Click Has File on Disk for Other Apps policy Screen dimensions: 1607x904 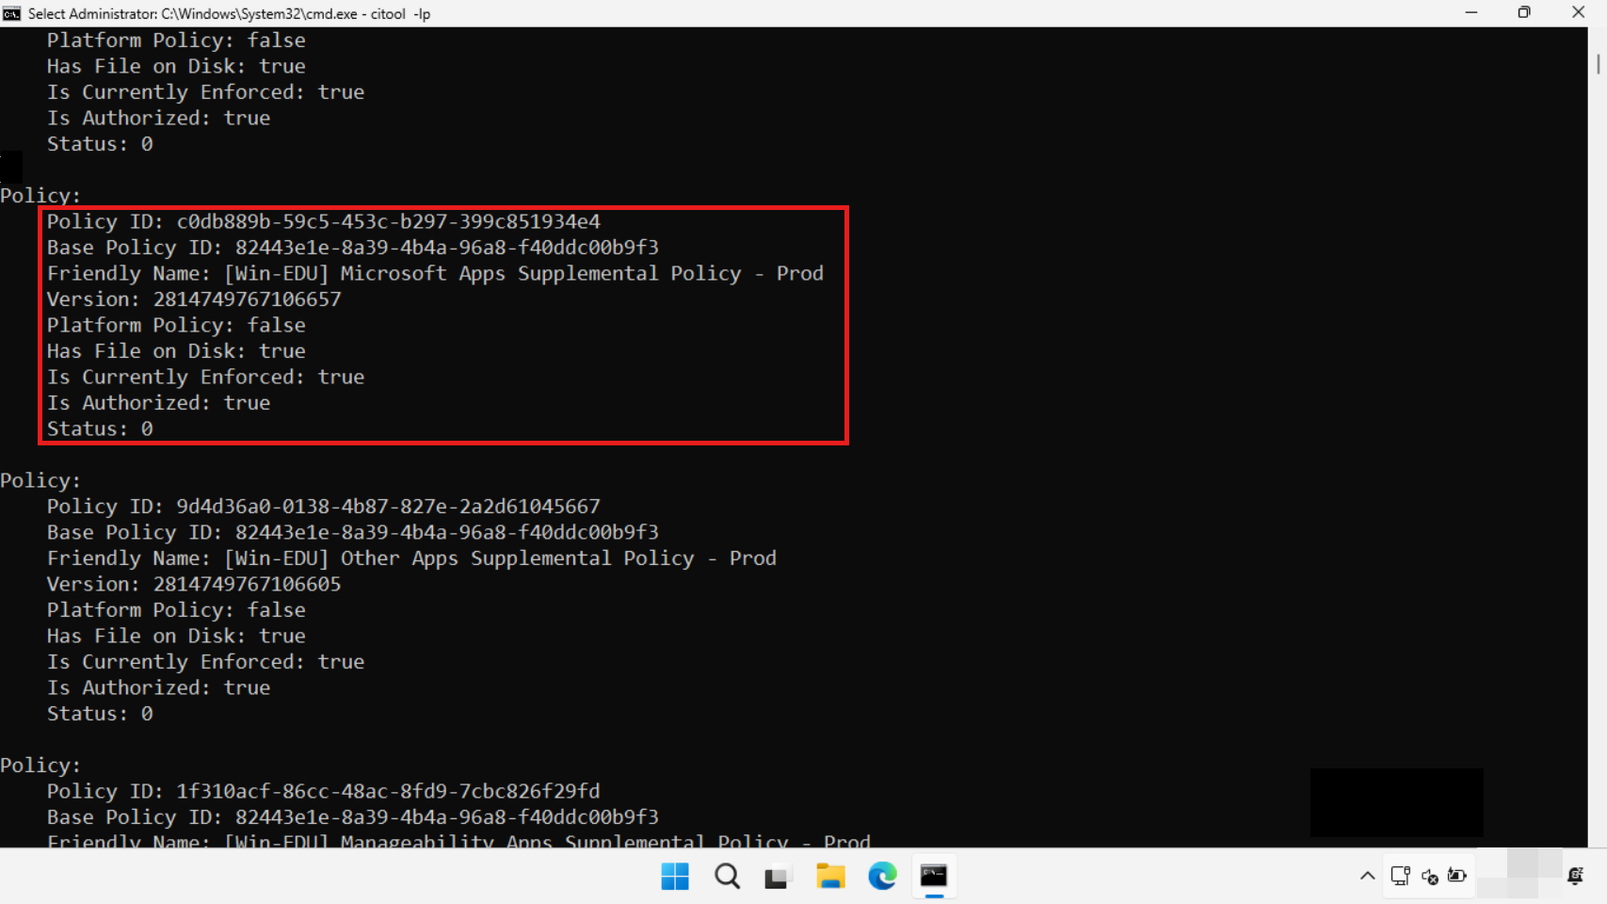[x=176, y=636]
